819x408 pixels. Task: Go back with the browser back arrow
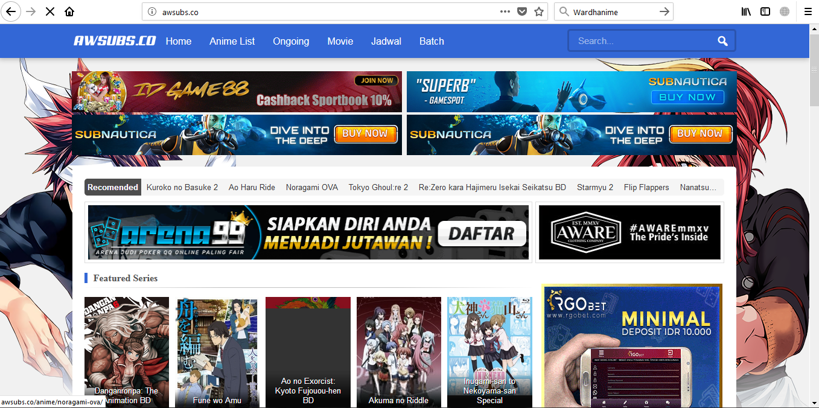pyautogui.click(x=11, y=11)
